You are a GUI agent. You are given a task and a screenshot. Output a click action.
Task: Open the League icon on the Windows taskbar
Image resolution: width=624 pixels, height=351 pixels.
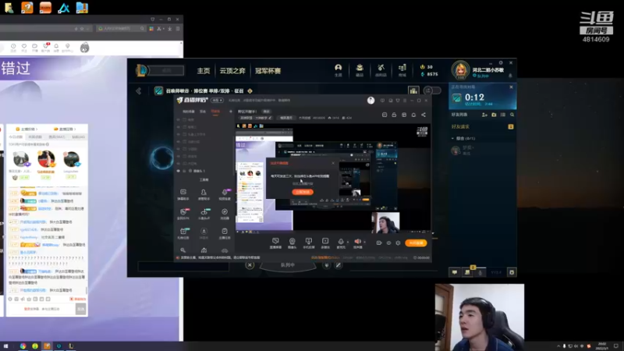tap(71, 346)
